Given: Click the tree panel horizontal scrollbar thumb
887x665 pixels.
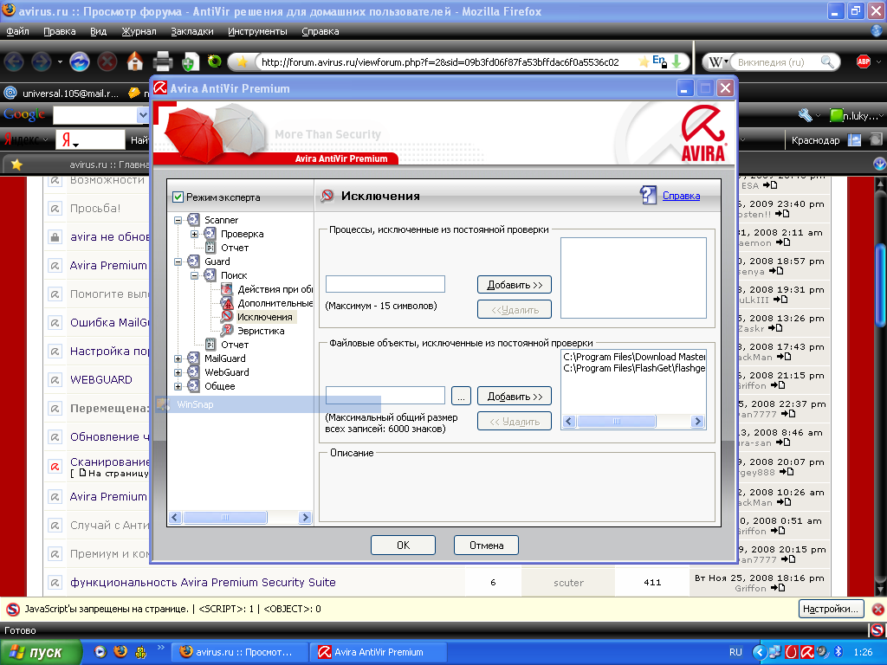Looking at the screenshot, I should (x=225, y=518).
